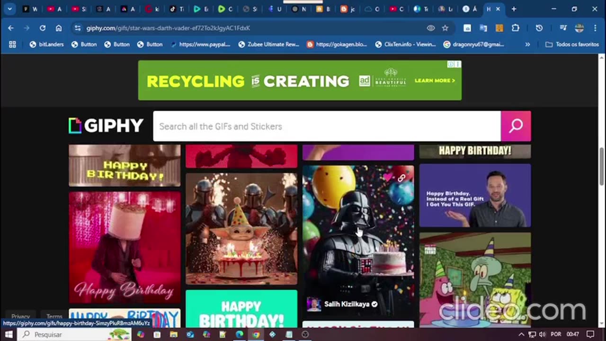This screenshot has width=606, height=341.
Task: Open browser history clock icon
Action: point(539,28)
